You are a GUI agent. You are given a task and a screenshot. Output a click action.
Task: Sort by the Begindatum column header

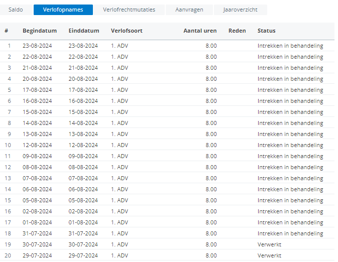(40, 31)
